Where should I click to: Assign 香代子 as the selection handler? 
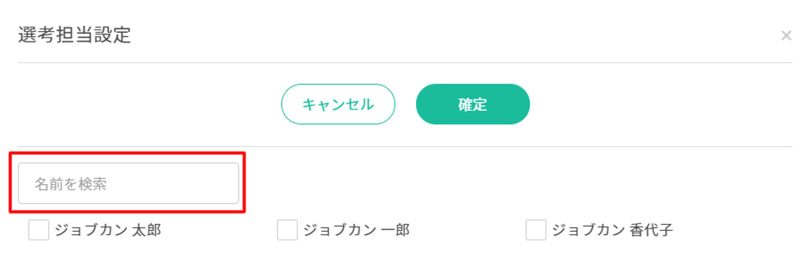click(x=536, y=230)
